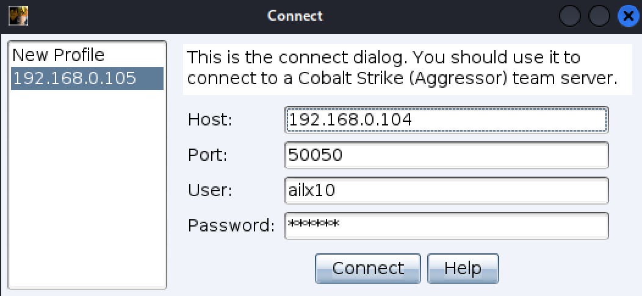
Task: Maximize the Connect dialog window
Action: tap(599, 16)
